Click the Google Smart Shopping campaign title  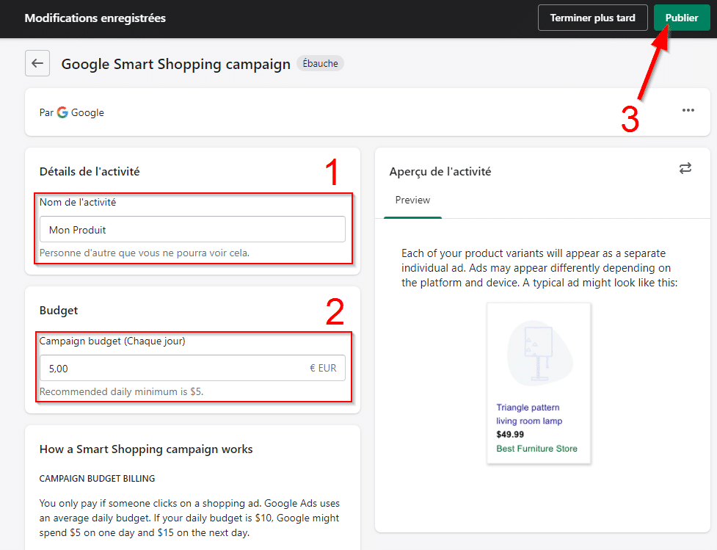[175, 64]
